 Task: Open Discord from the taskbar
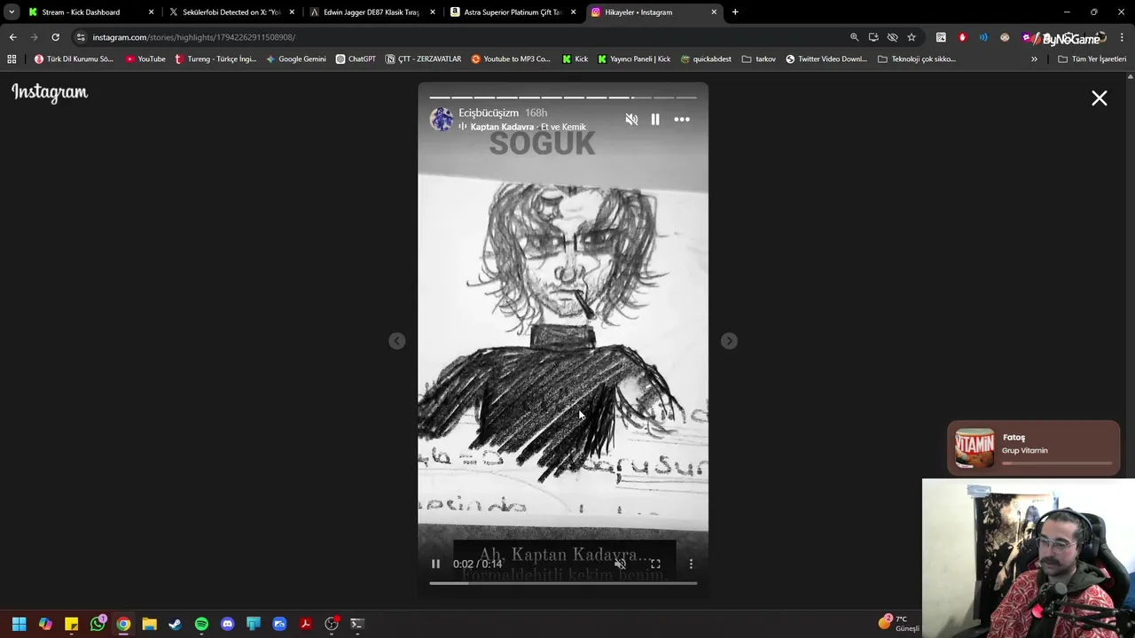point(227,624)
